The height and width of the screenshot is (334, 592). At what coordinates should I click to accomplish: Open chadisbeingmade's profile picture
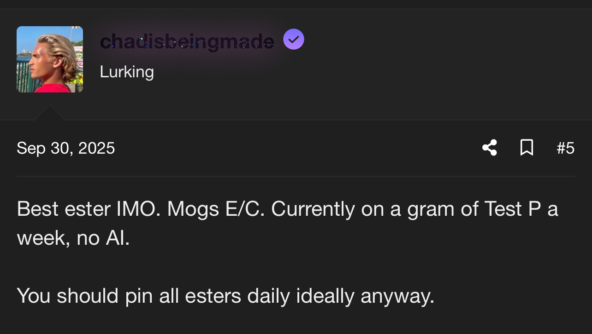click(x=50, y=59)
